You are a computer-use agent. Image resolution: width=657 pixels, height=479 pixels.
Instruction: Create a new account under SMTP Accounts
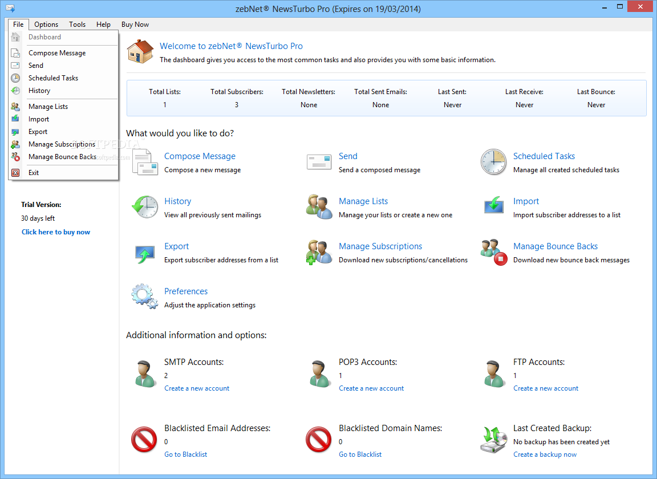(x=197, y=388)
